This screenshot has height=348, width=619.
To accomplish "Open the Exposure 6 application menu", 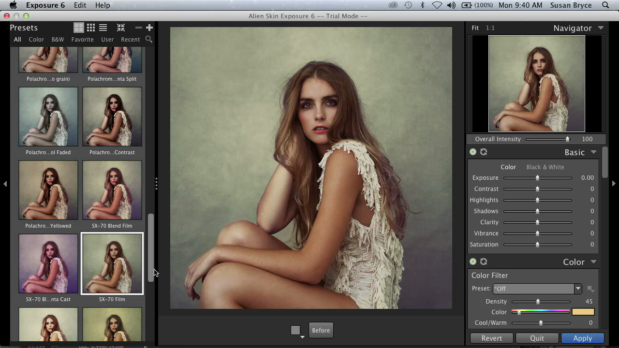I will [45, 5].
